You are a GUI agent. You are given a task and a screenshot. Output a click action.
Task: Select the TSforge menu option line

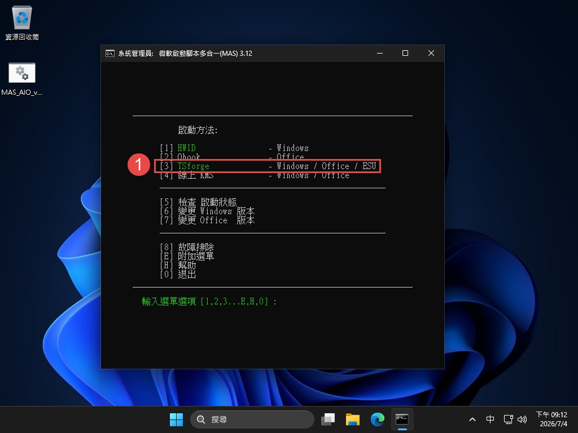pos(268,166)
